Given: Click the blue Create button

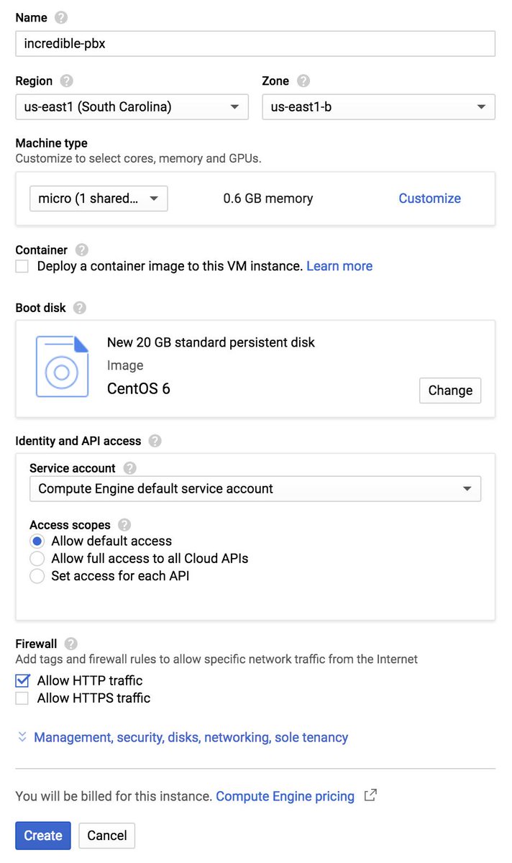Looking at the screenshot, I should pos(43,836).
